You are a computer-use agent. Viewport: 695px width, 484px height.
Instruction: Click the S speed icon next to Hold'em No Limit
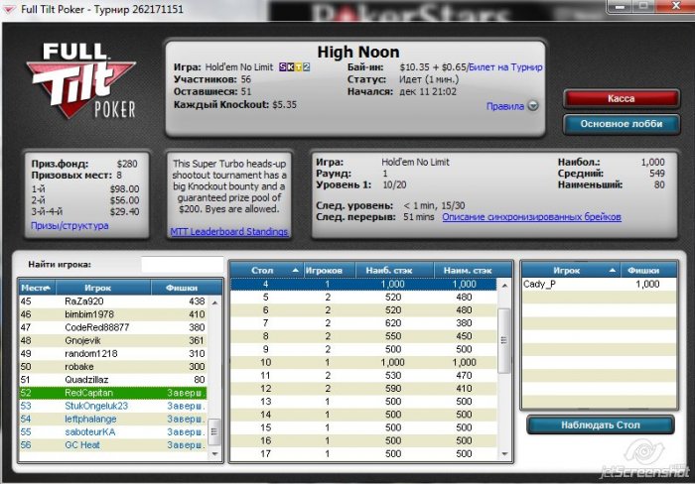click(x=283, y=66)
